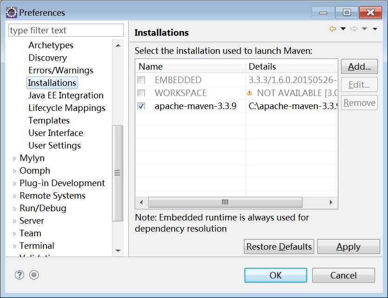388x298 pixels.
Task: Open the help question mark icon
Action: click(x=20, y=275)
